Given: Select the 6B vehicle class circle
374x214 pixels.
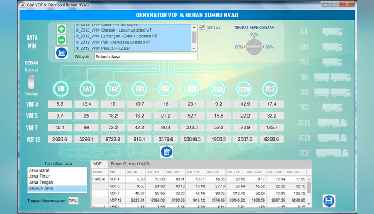Looking at the screenshot, I should (x=61, y=88).
